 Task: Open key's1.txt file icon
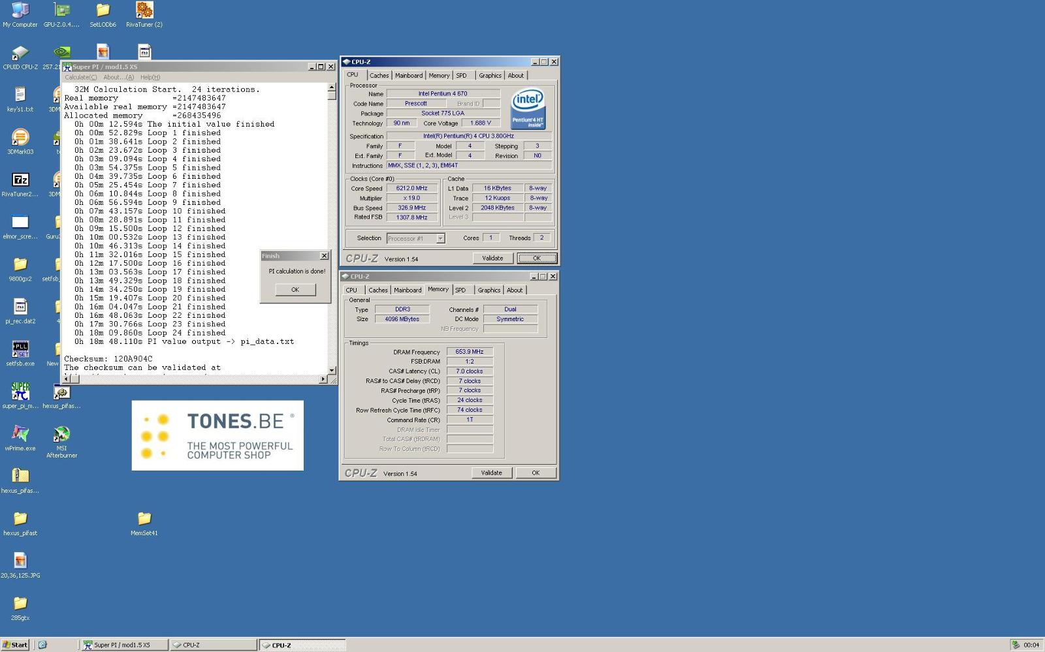click(x=20, y=99)
